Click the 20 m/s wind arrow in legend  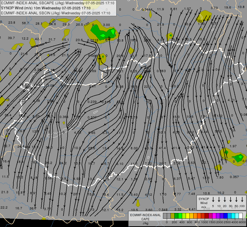point(225,200)
